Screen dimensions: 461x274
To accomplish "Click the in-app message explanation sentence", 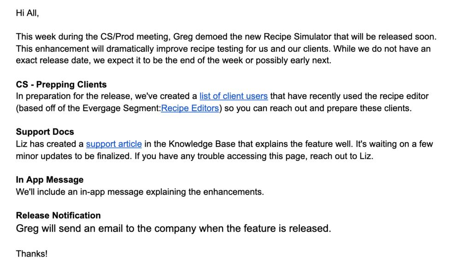I will tap(140, 192).
